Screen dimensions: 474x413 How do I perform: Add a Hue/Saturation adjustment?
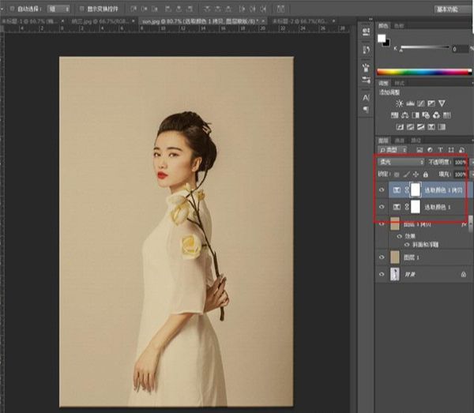(x=394, y=115)
